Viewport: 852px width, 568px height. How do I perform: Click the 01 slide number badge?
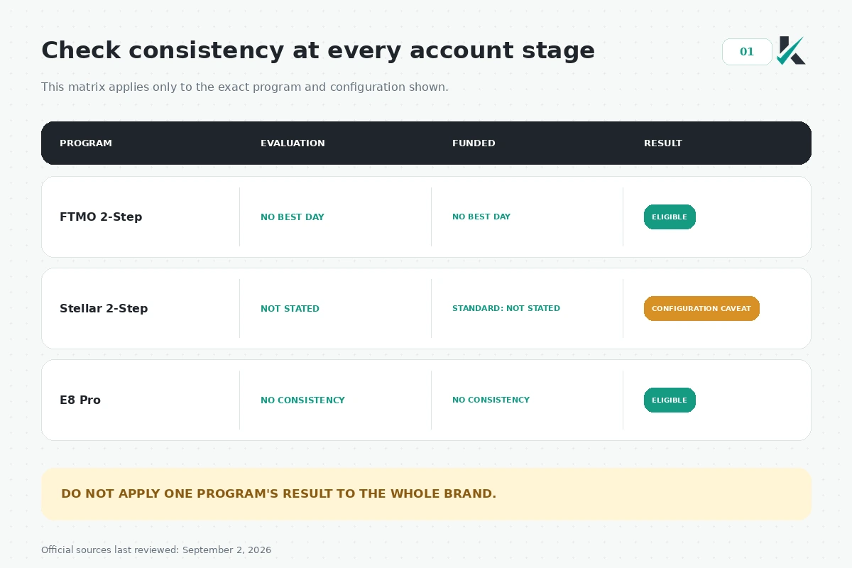coord(747,52)
